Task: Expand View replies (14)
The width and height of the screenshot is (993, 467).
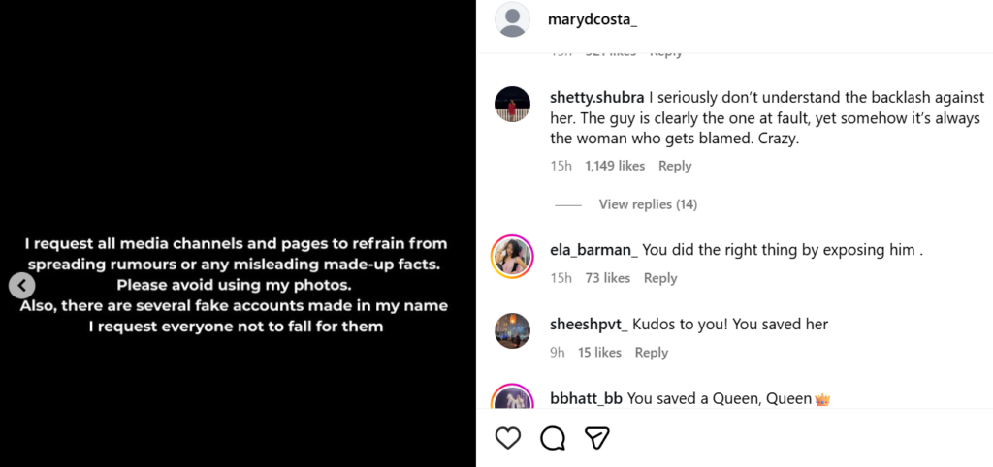Action: (x=648, y=204)
